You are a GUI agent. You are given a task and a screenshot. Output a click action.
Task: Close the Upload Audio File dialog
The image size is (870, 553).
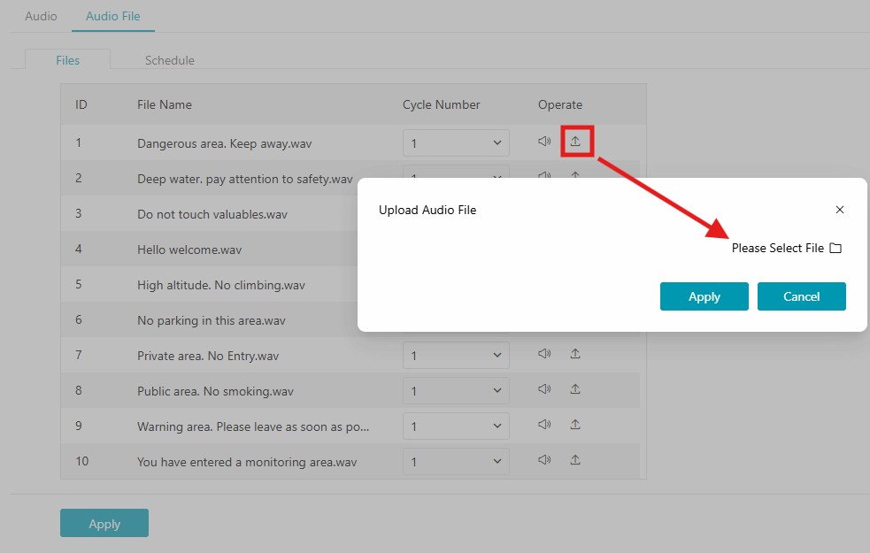(x=840, y=210)
